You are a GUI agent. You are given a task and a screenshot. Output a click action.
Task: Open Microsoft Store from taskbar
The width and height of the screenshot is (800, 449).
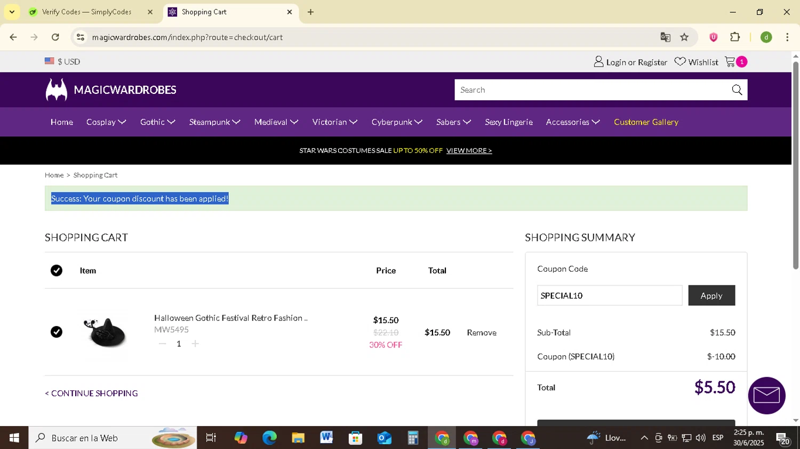(355, 438)
